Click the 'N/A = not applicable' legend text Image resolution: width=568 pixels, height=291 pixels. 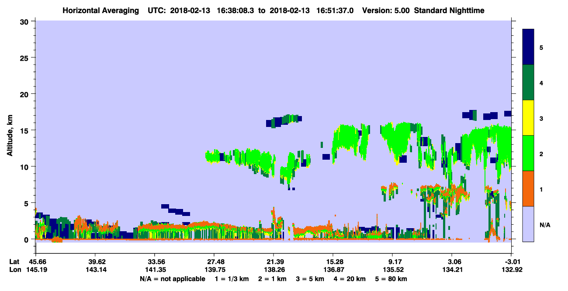click(x=172, y=278)
